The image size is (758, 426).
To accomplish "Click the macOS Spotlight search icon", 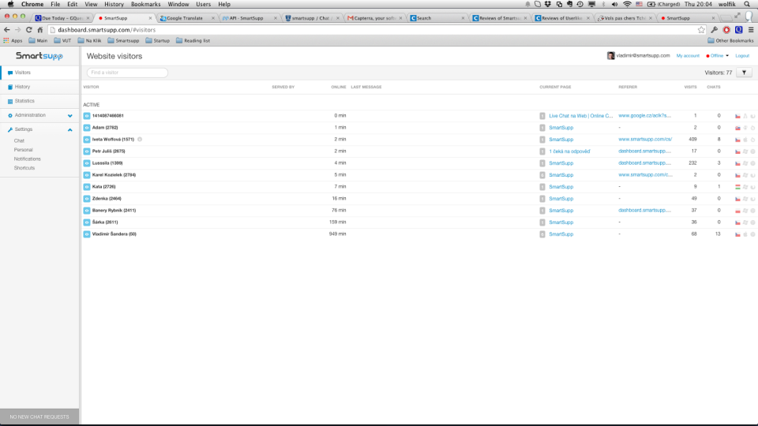I will point(747,4).
